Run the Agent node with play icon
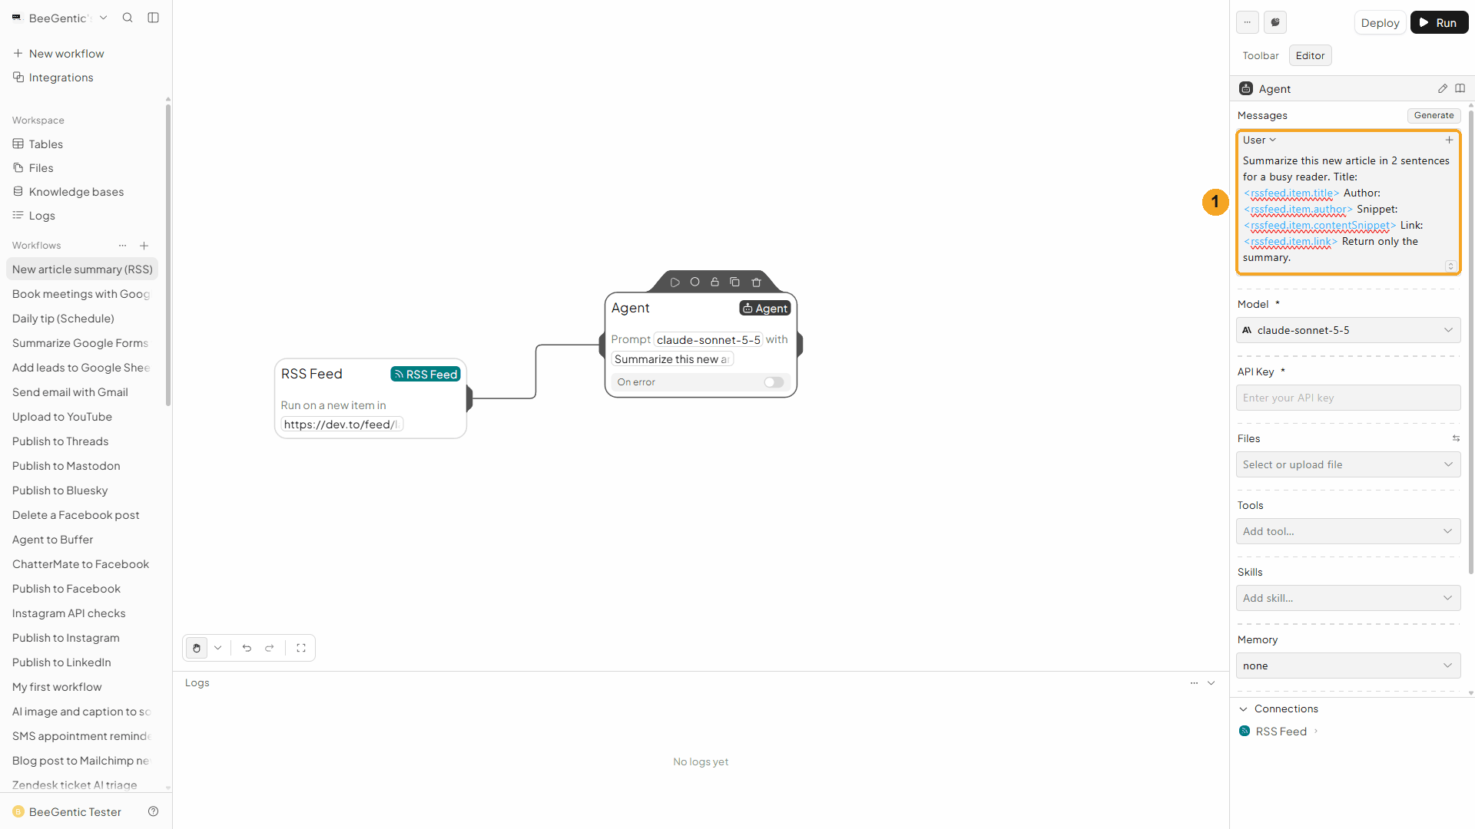This screenshot has height=829, width=1475. tap(675, 282)
